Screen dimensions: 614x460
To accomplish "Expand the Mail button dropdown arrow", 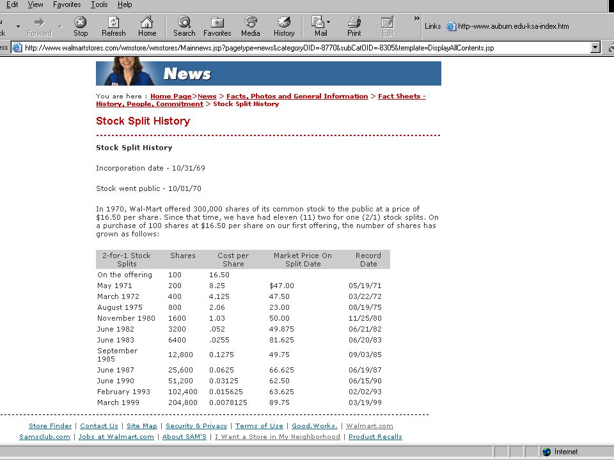I will coord(329,22).
